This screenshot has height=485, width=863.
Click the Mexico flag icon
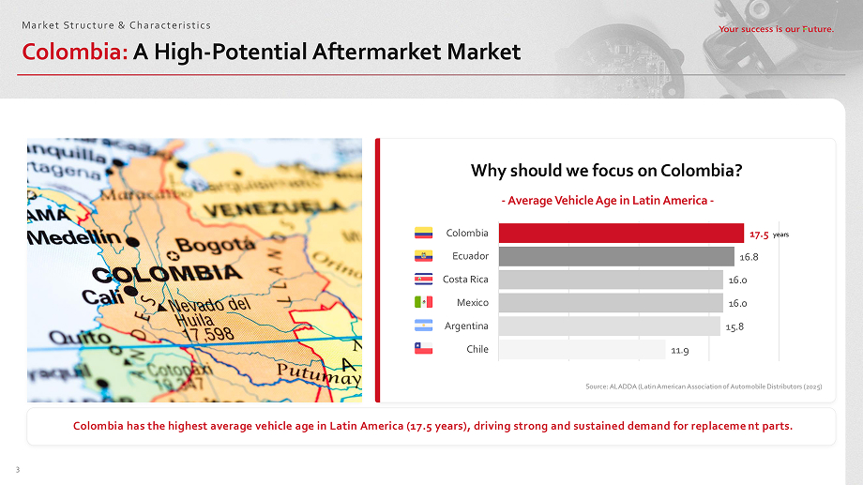(x=423, y=302)
